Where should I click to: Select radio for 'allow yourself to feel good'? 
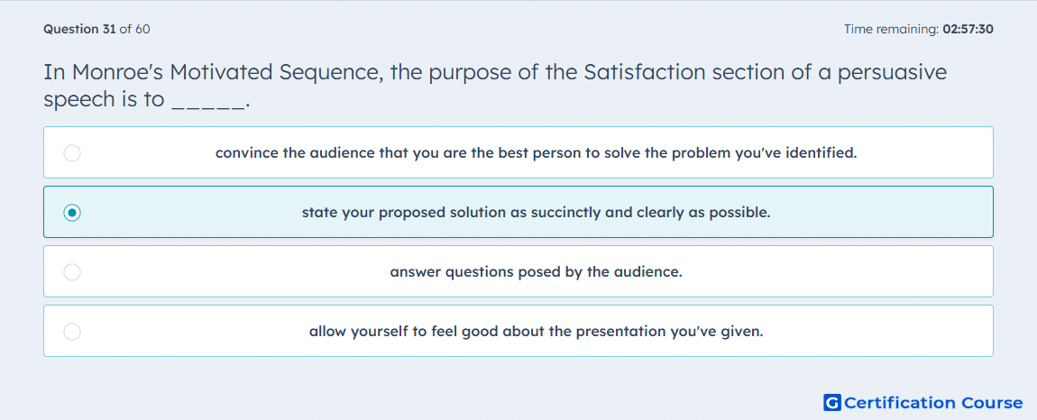72,332
